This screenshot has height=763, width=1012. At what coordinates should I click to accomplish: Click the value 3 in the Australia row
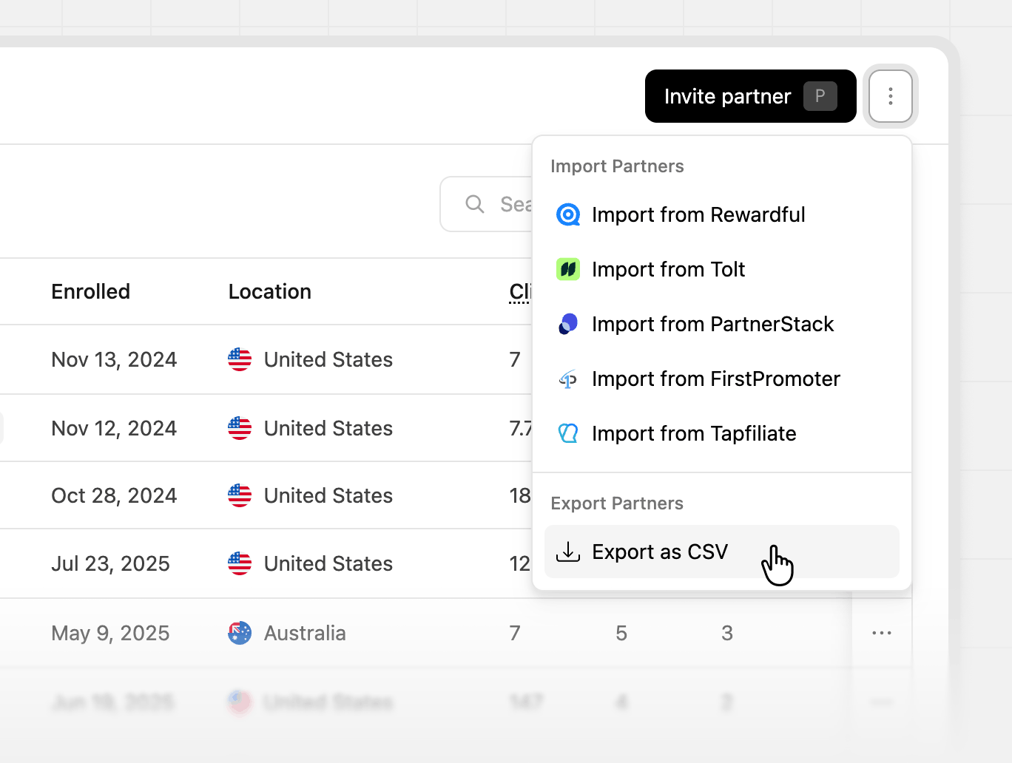click(727, 633)
